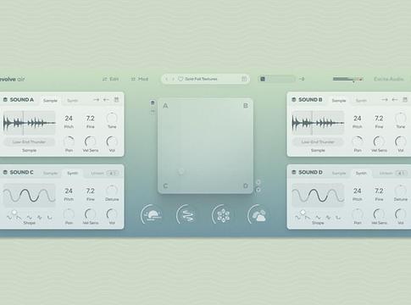Image resolution: width=411 pixels, height=305 pixels.
Task: Click the first macro icon below XY pad
Action: (x=152, y=214)
